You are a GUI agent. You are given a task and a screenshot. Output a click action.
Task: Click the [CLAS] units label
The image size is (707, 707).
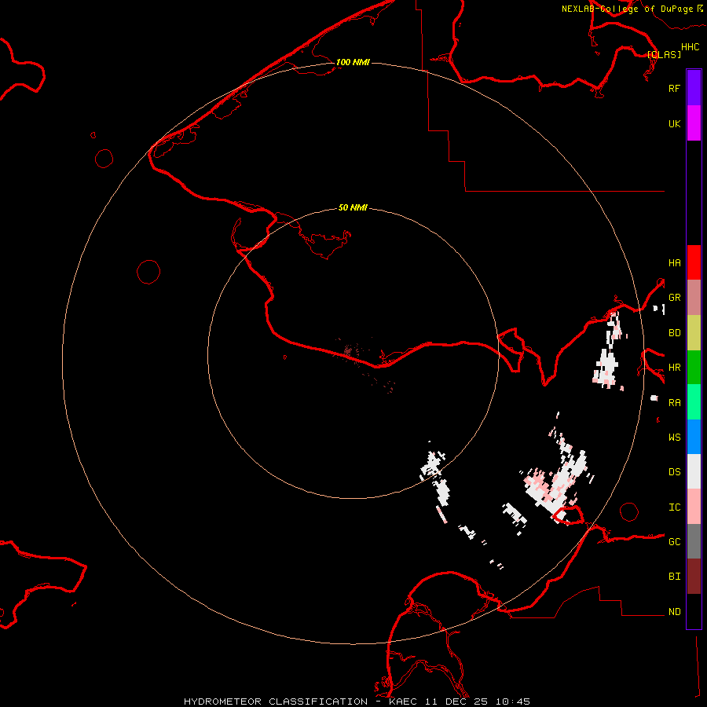[664, 54]
